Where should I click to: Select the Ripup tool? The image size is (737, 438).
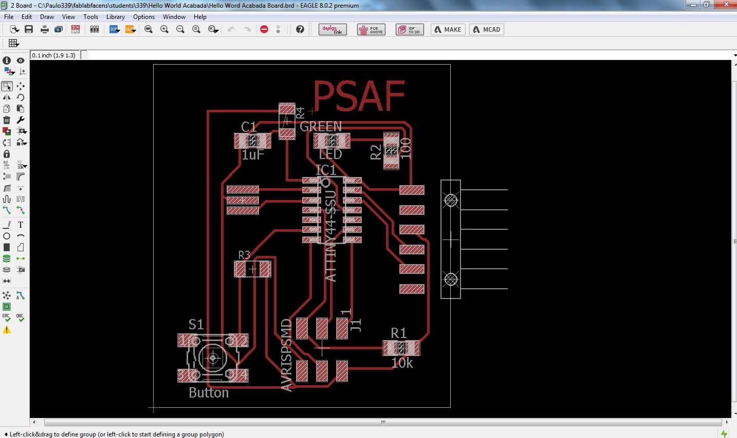[21, 210]
